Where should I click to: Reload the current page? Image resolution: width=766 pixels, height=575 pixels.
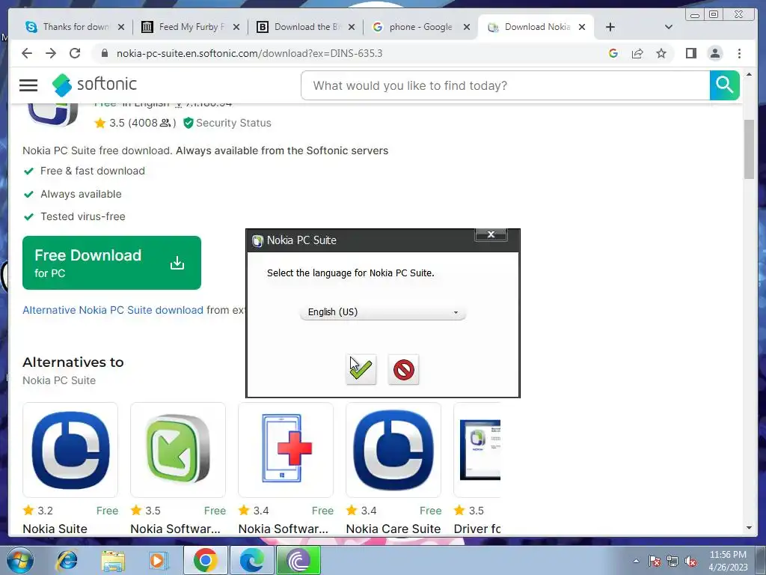pos(75,53)
